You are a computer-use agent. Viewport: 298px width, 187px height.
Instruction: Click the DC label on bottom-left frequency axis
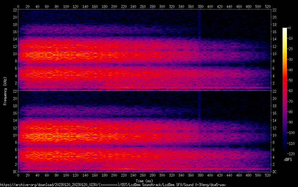point(14,172)
